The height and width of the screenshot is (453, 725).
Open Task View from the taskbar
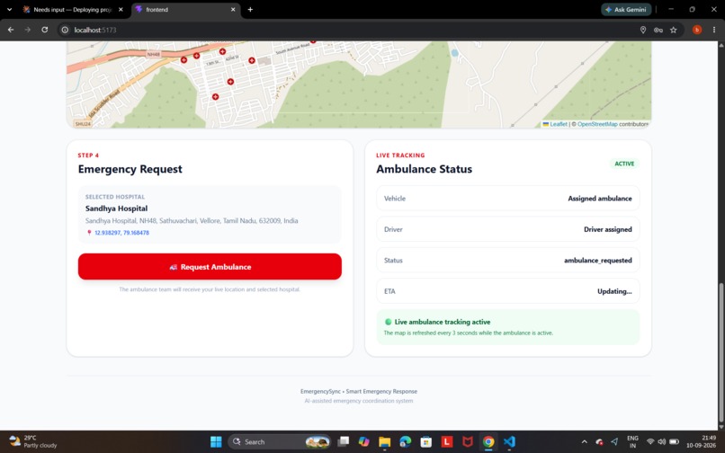click(x=343, y=441)
